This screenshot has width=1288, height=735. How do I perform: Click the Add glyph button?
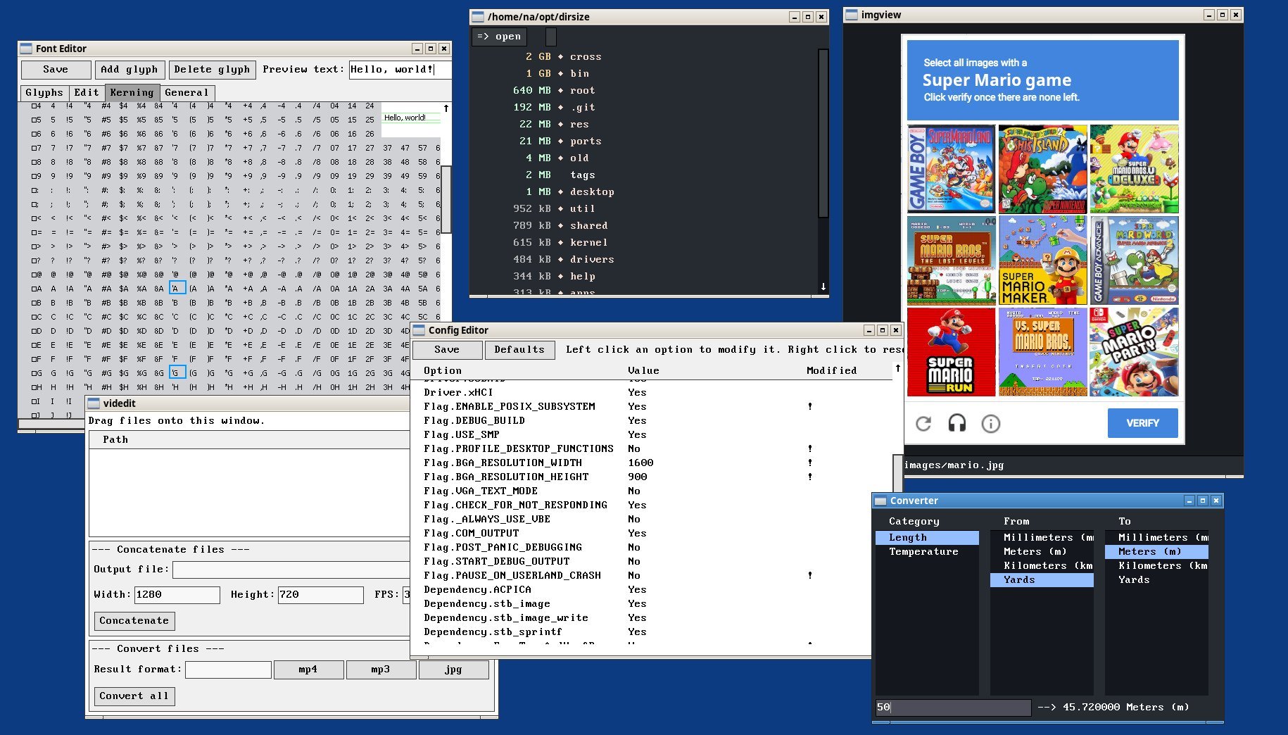[129, 70]
